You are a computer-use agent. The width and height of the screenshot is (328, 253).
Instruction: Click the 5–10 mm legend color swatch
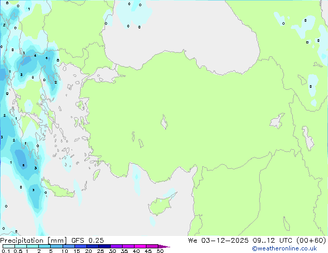(x=56, y=246)
